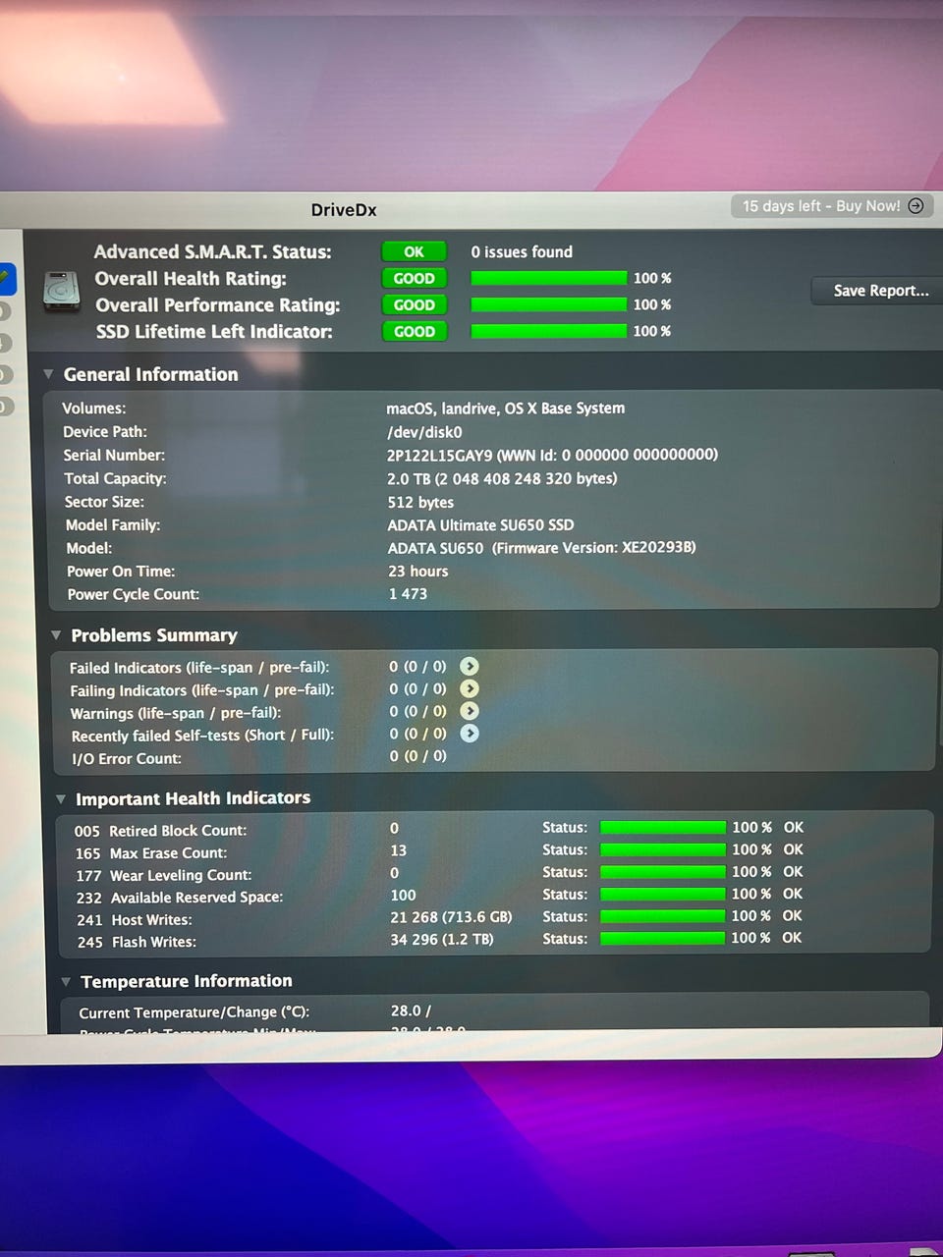Click the GOOD badge for Overall Health Rating
Viewport: 943px width, 1257px height.
(x=414, y=279)
